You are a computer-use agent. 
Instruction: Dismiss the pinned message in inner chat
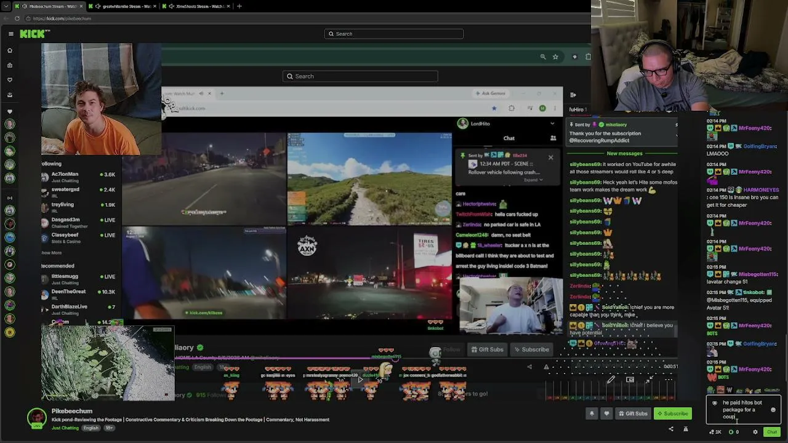click(x=550, y=158)
